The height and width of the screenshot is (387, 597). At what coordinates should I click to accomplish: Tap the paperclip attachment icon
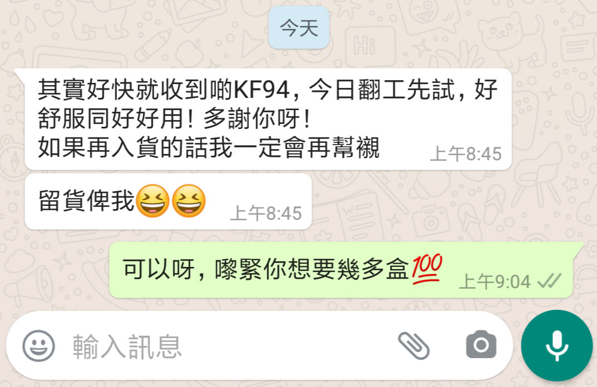414,345
